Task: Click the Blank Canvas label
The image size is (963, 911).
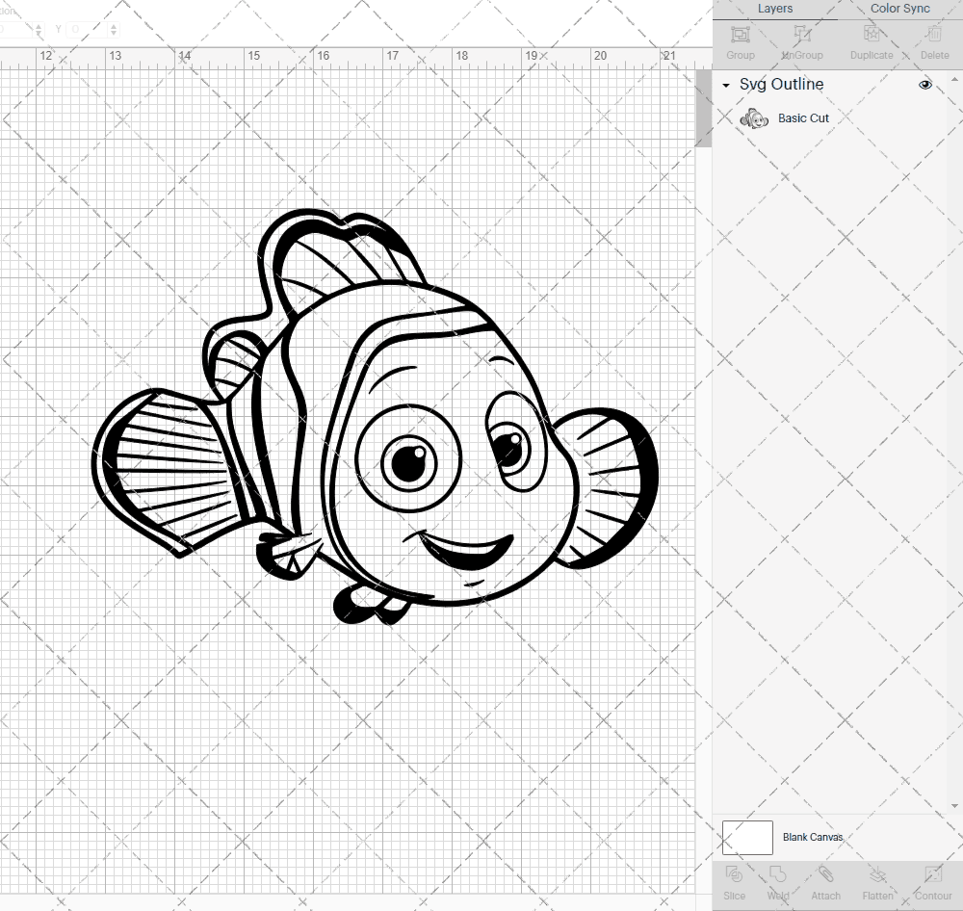Action: (x=813, y=837)
